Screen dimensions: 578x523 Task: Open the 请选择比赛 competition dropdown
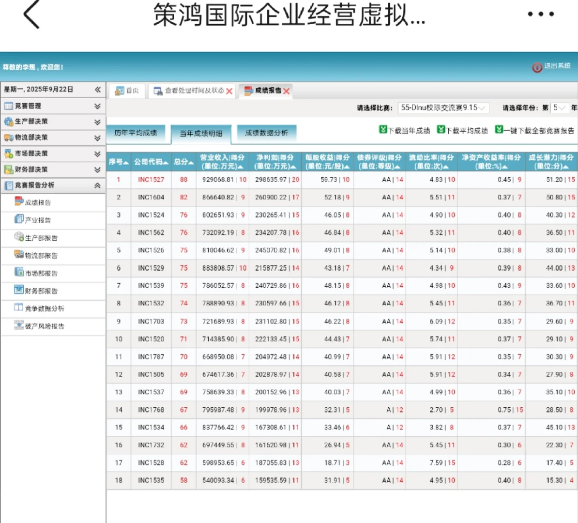coord(443,108)
